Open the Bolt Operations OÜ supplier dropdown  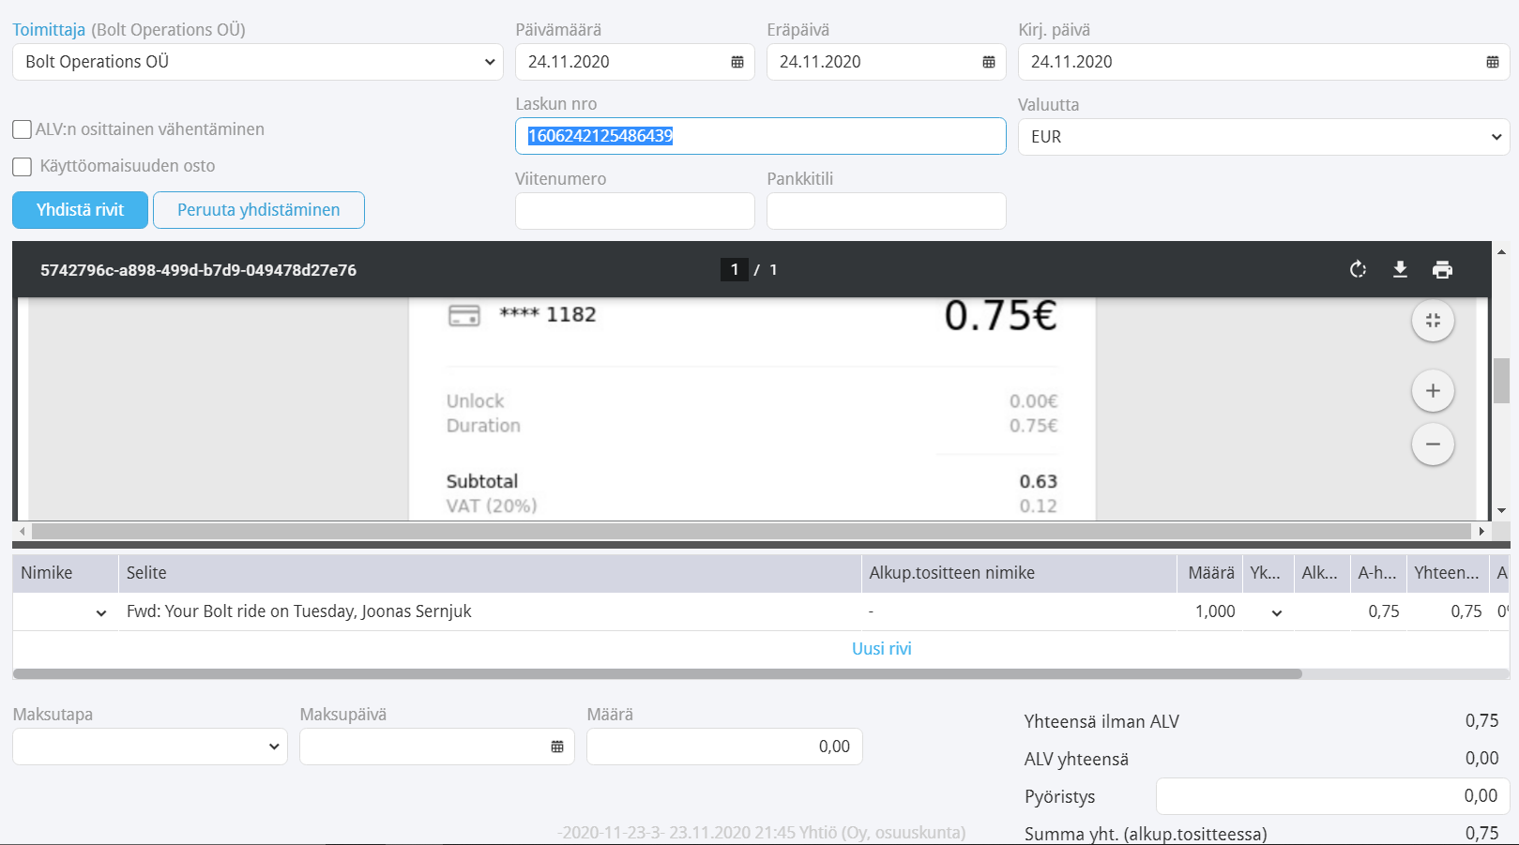[258, 62]
